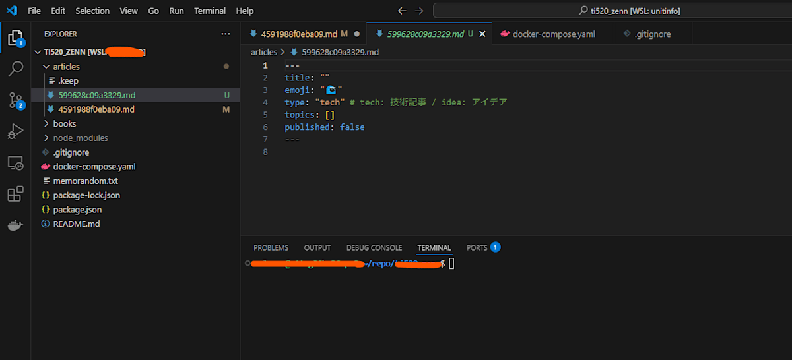The image size is (792, 360).
Task: Go back with the left arrow
Action: click(403, 11)
